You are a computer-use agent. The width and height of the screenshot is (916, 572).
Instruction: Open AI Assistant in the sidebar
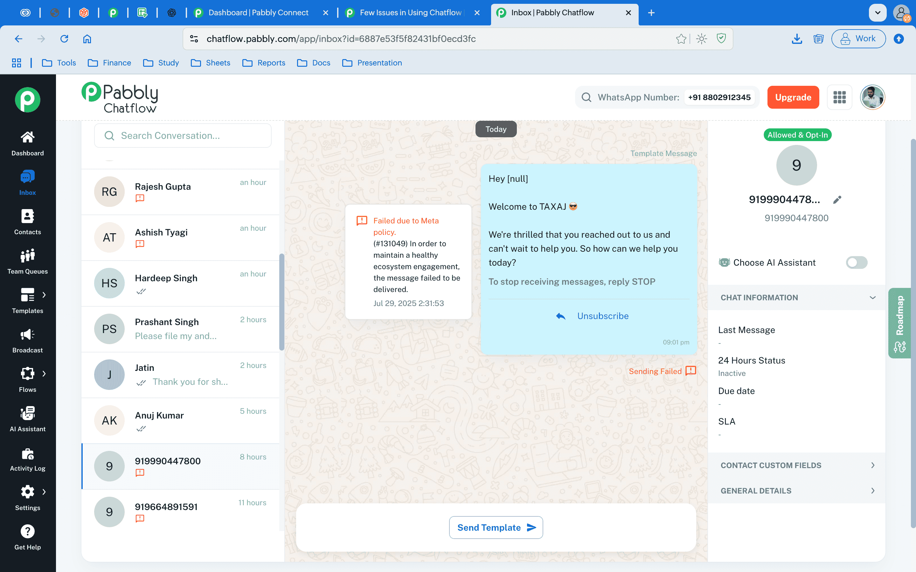pyautogui.click(x=27, y=419)
